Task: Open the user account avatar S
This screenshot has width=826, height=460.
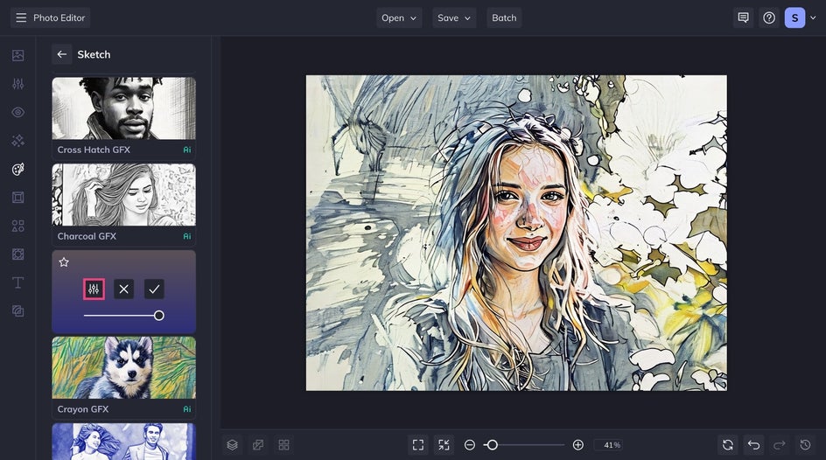Action: 794,17
